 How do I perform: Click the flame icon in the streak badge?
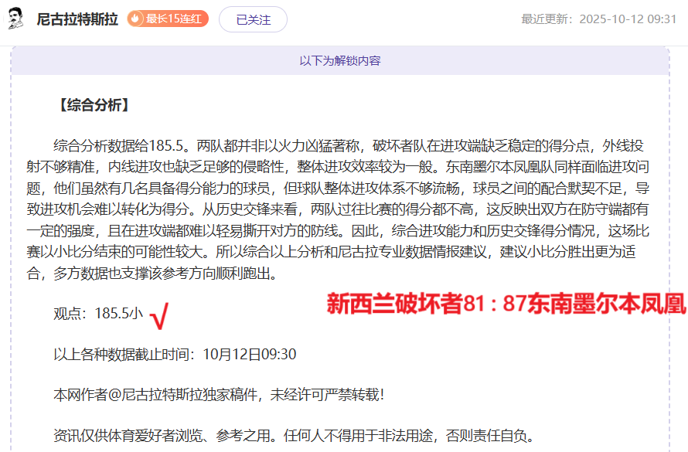coord(135,19)
